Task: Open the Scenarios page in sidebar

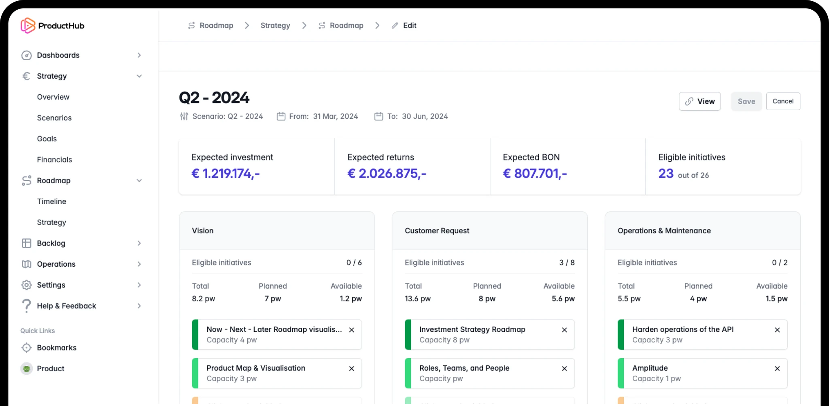Action: (54, 118)
